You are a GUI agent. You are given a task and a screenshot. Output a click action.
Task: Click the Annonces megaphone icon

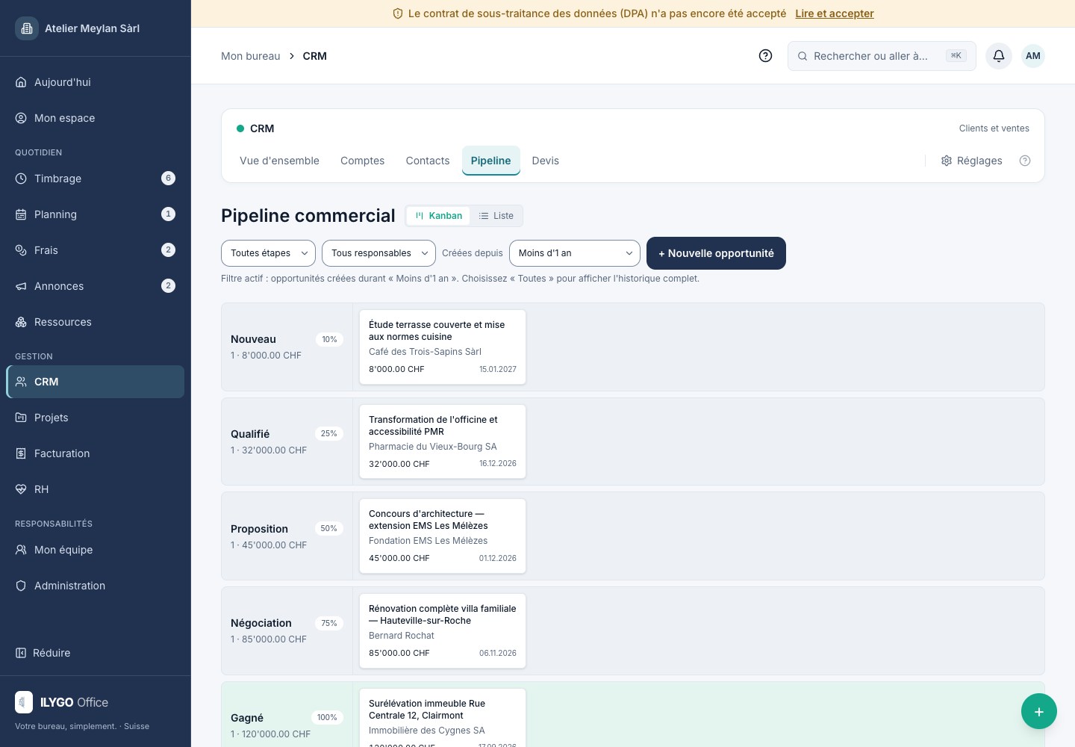point(21,286)
